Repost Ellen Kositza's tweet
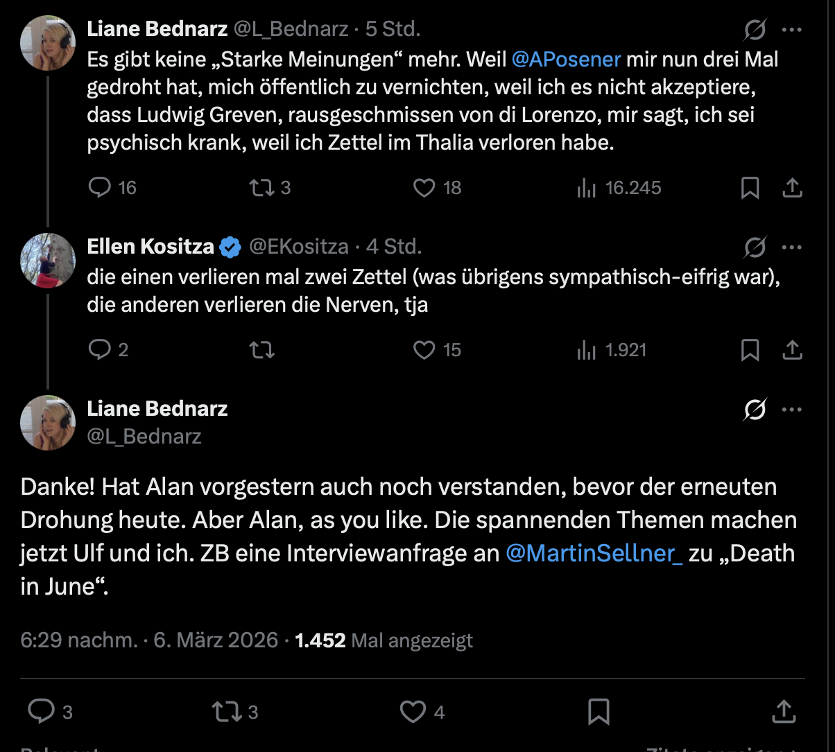This screenshot has width=835, height=752. tap(261, 350)
